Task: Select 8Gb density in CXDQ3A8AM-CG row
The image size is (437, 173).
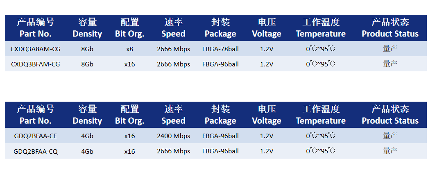Action: click(x=87, y=49)
